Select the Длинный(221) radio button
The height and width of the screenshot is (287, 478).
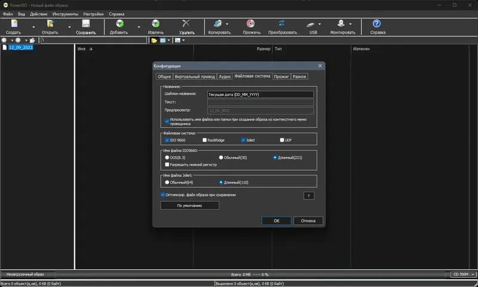tap(275, 158)
